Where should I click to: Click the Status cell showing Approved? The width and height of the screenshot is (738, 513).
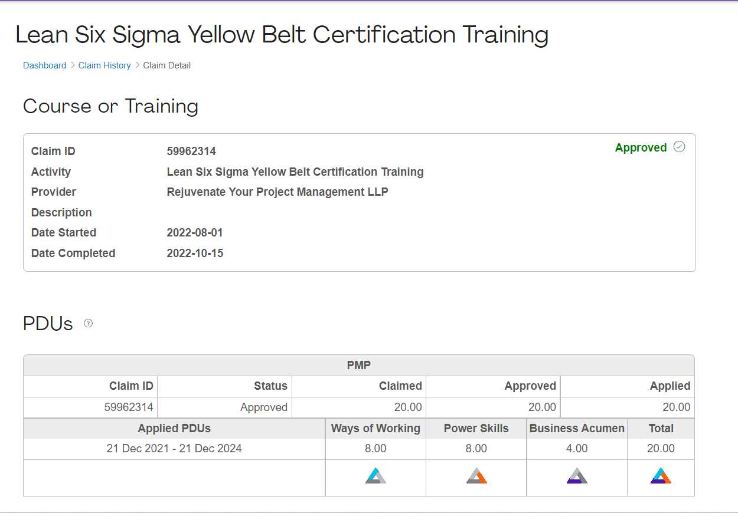click(263, 407)
